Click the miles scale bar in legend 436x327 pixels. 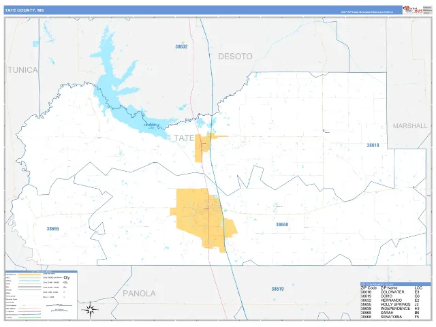[x=59, y=305]
